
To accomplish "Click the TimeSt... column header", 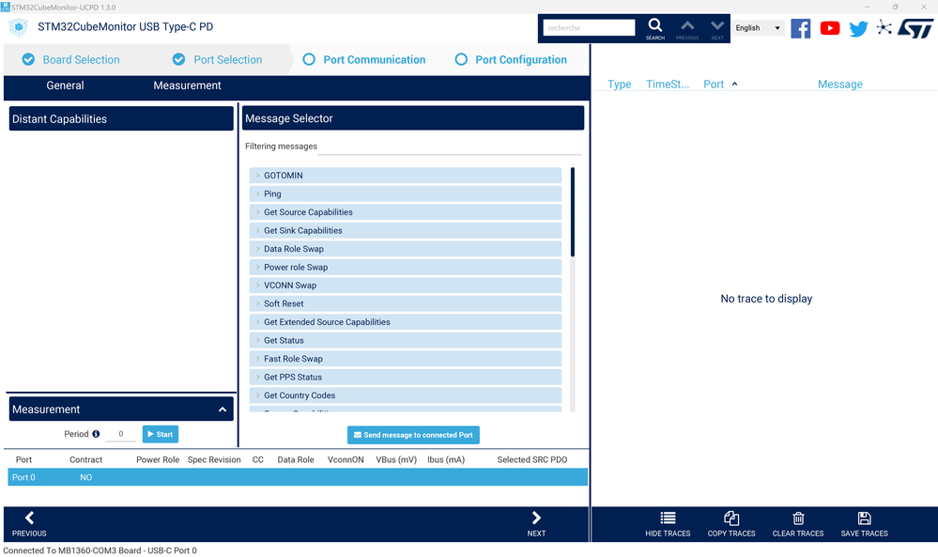I will 668,85.
